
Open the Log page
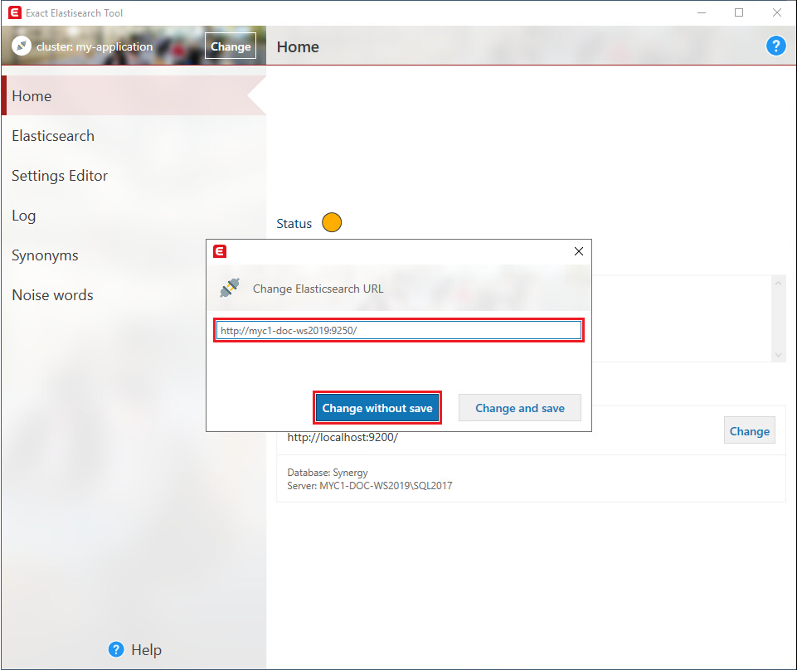point(24,216)
